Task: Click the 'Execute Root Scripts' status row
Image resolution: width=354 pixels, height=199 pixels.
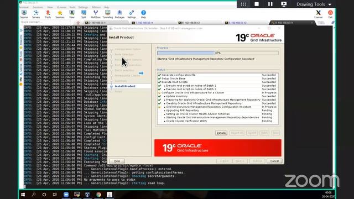Action: click(x=218, y=82)
